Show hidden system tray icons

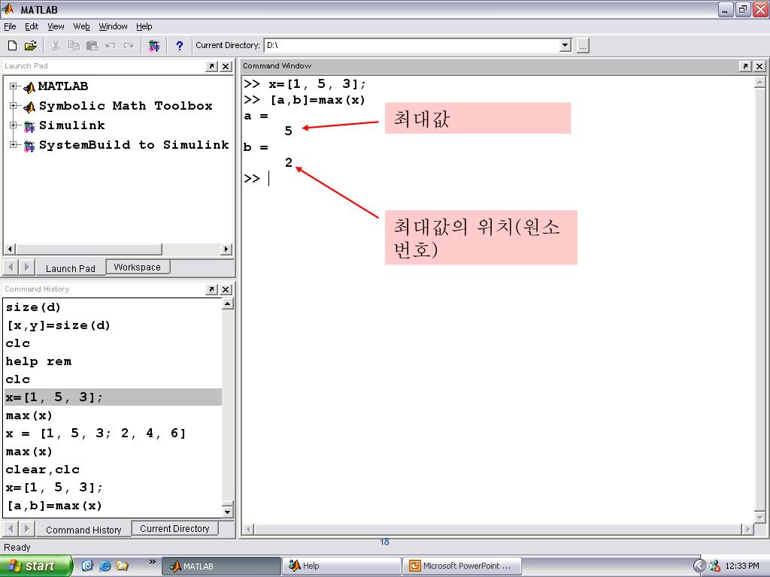coord(699,566)
